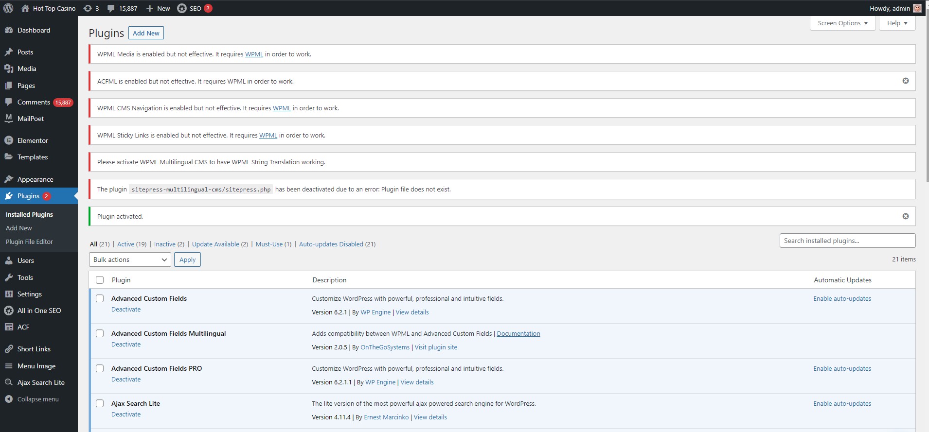929x432 pixels.
Task: Open Add New in Plugins submenu
Action: coord(19,228)
